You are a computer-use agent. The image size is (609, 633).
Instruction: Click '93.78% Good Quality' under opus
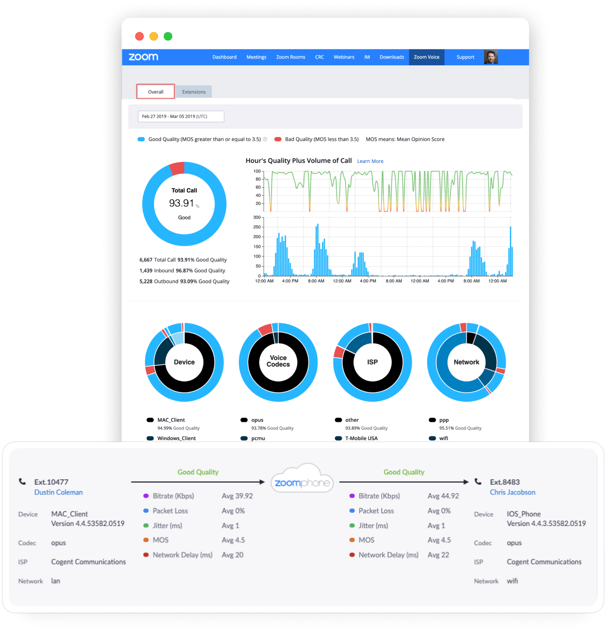pos(273,428)
